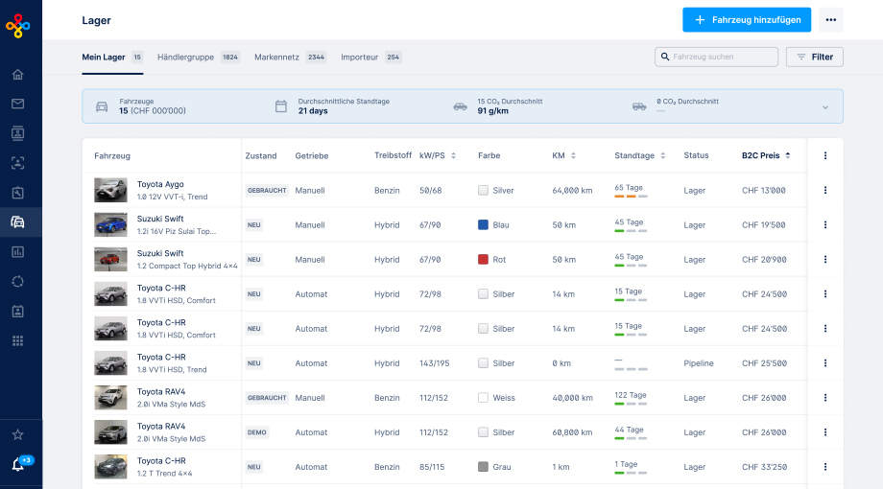Viewport: 883px width, 489px height.
Task: Expand the summary statistics panel chevron
Action: (825, 107)
